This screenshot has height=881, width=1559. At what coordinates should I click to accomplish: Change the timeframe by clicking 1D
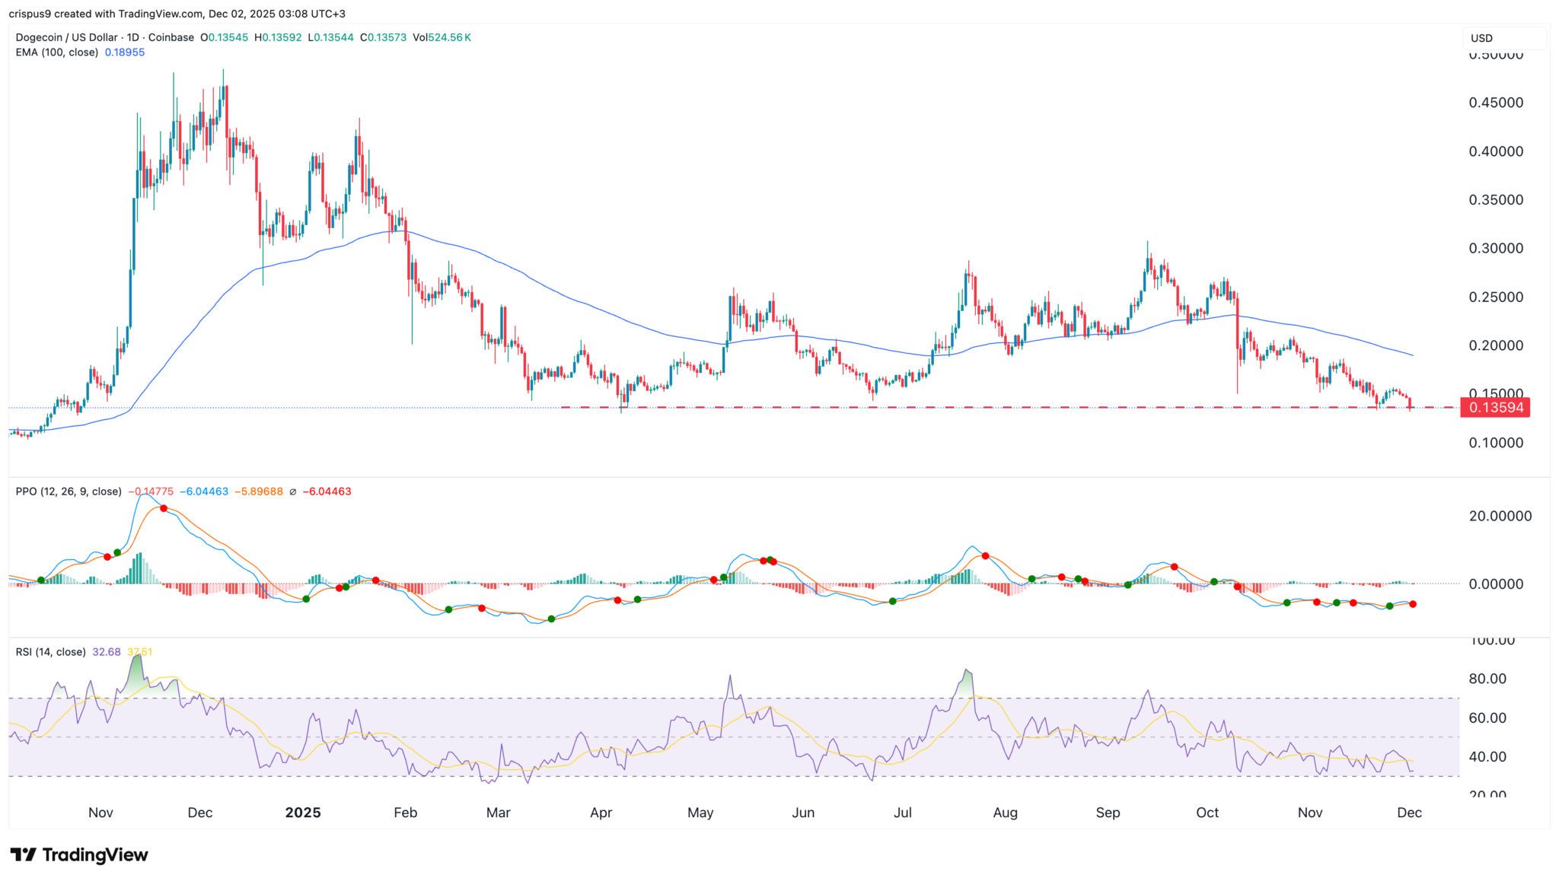click(x=132, y=37)
